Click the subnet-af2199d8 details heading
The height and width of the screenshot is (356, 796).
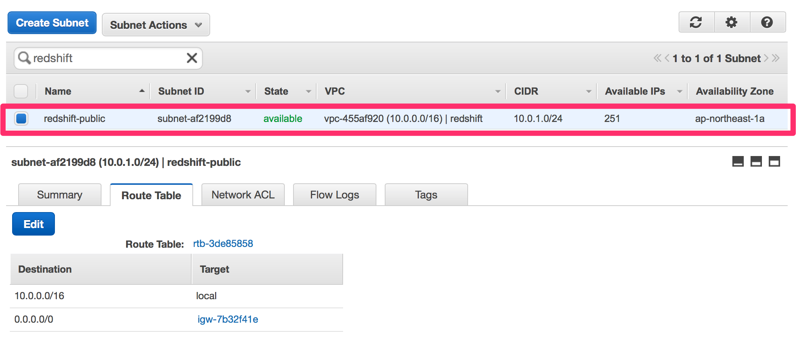point(126,162)
